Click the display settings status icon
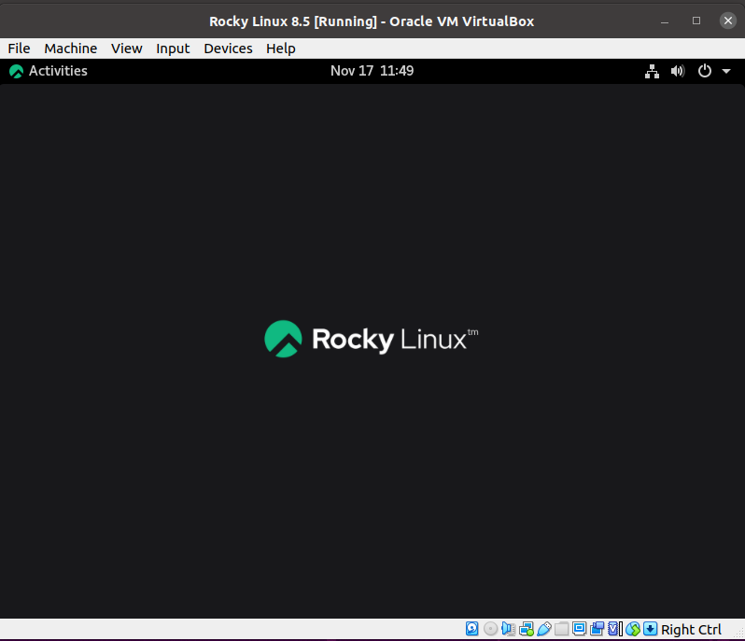 point(579,630)
